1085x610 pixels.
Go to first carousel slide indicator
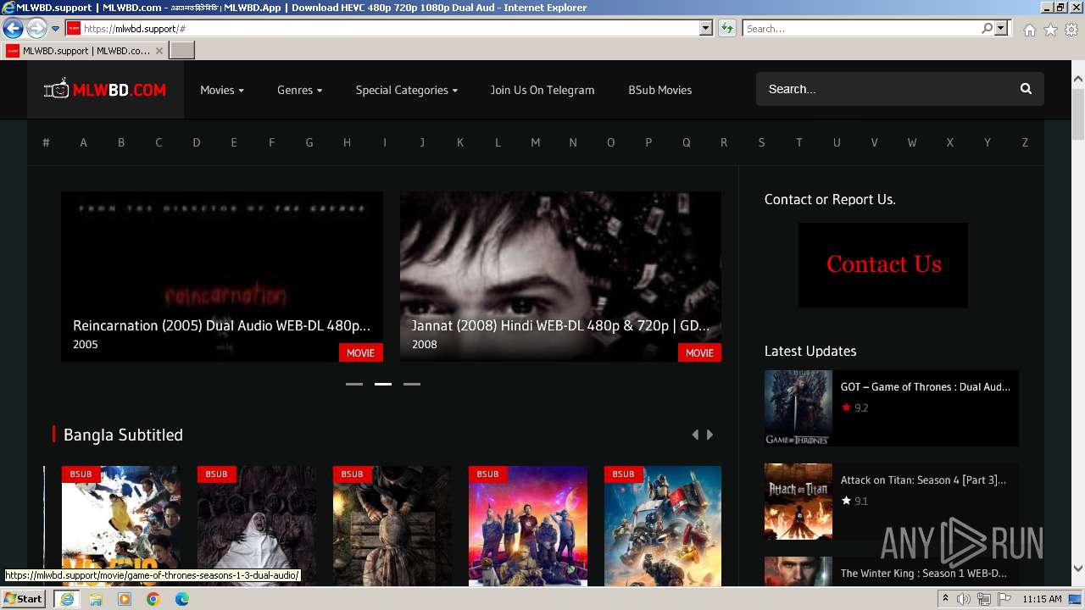click(x=354, y=384)
